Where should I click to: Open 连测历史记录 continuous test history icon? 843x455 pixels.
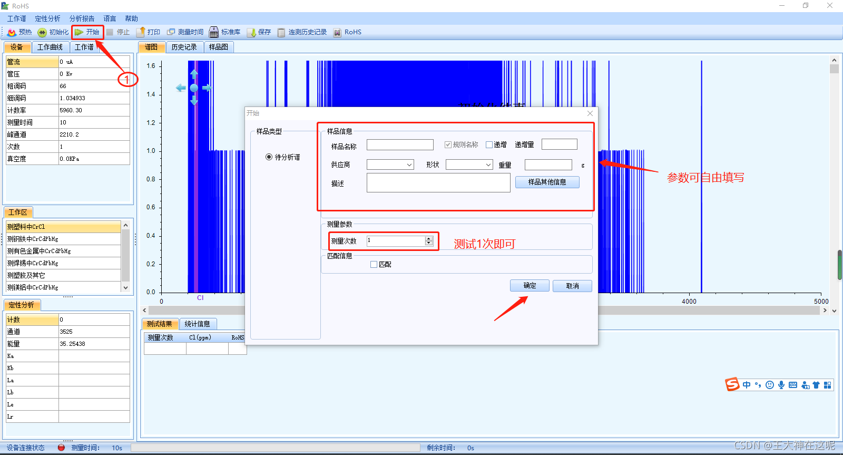(281, 32)
